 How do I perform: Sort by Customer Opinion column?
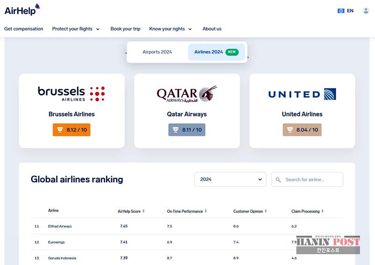coord(250,212)
